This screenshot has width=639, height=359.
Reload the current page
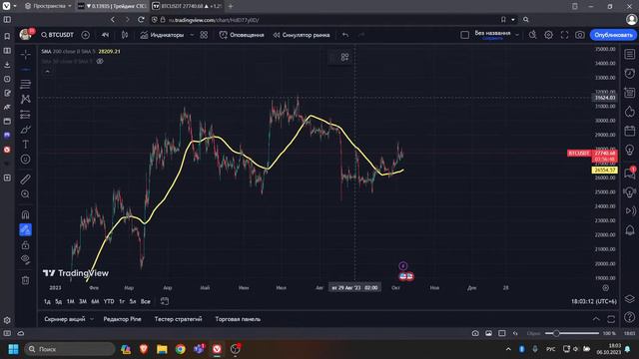click(x=141, y=20)
